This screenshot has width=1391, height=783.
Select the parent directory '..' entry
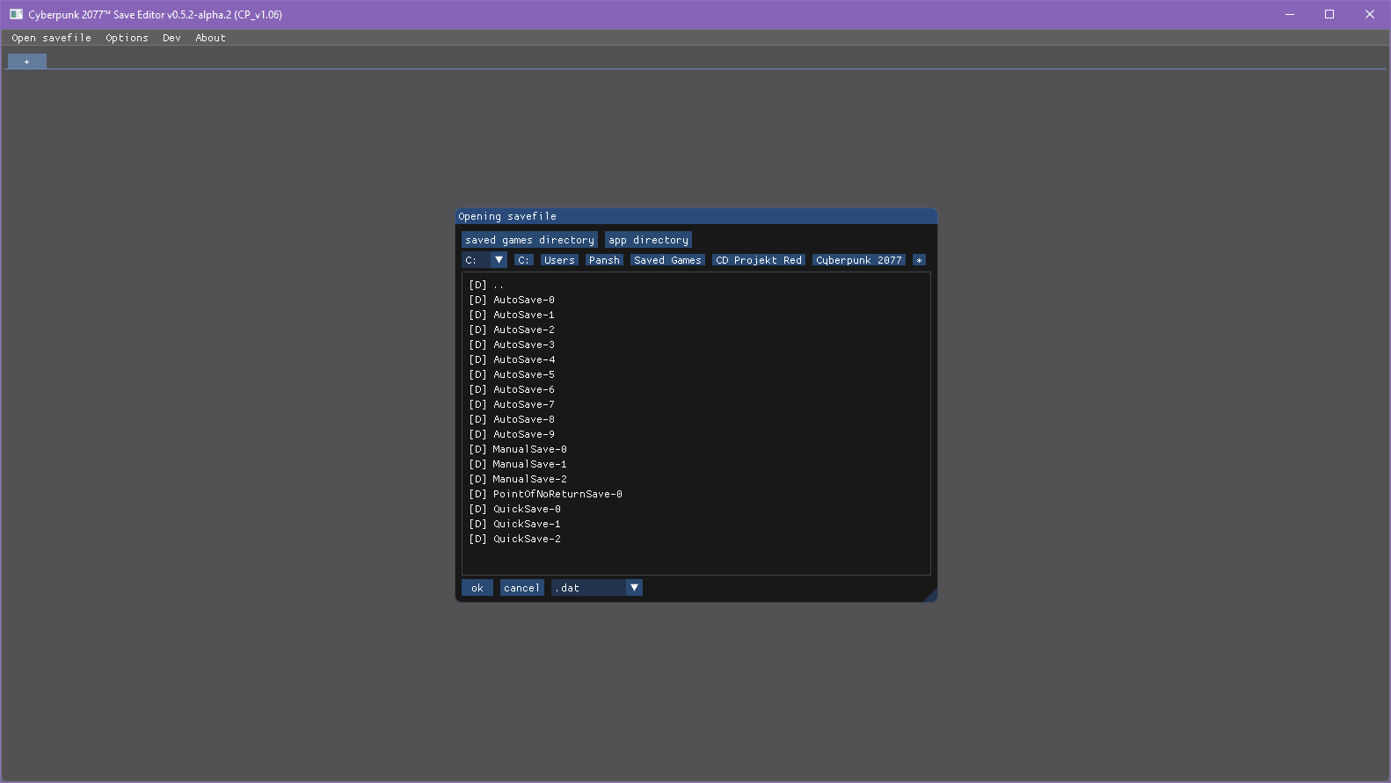pyautogui.click(x=695, y=285)
